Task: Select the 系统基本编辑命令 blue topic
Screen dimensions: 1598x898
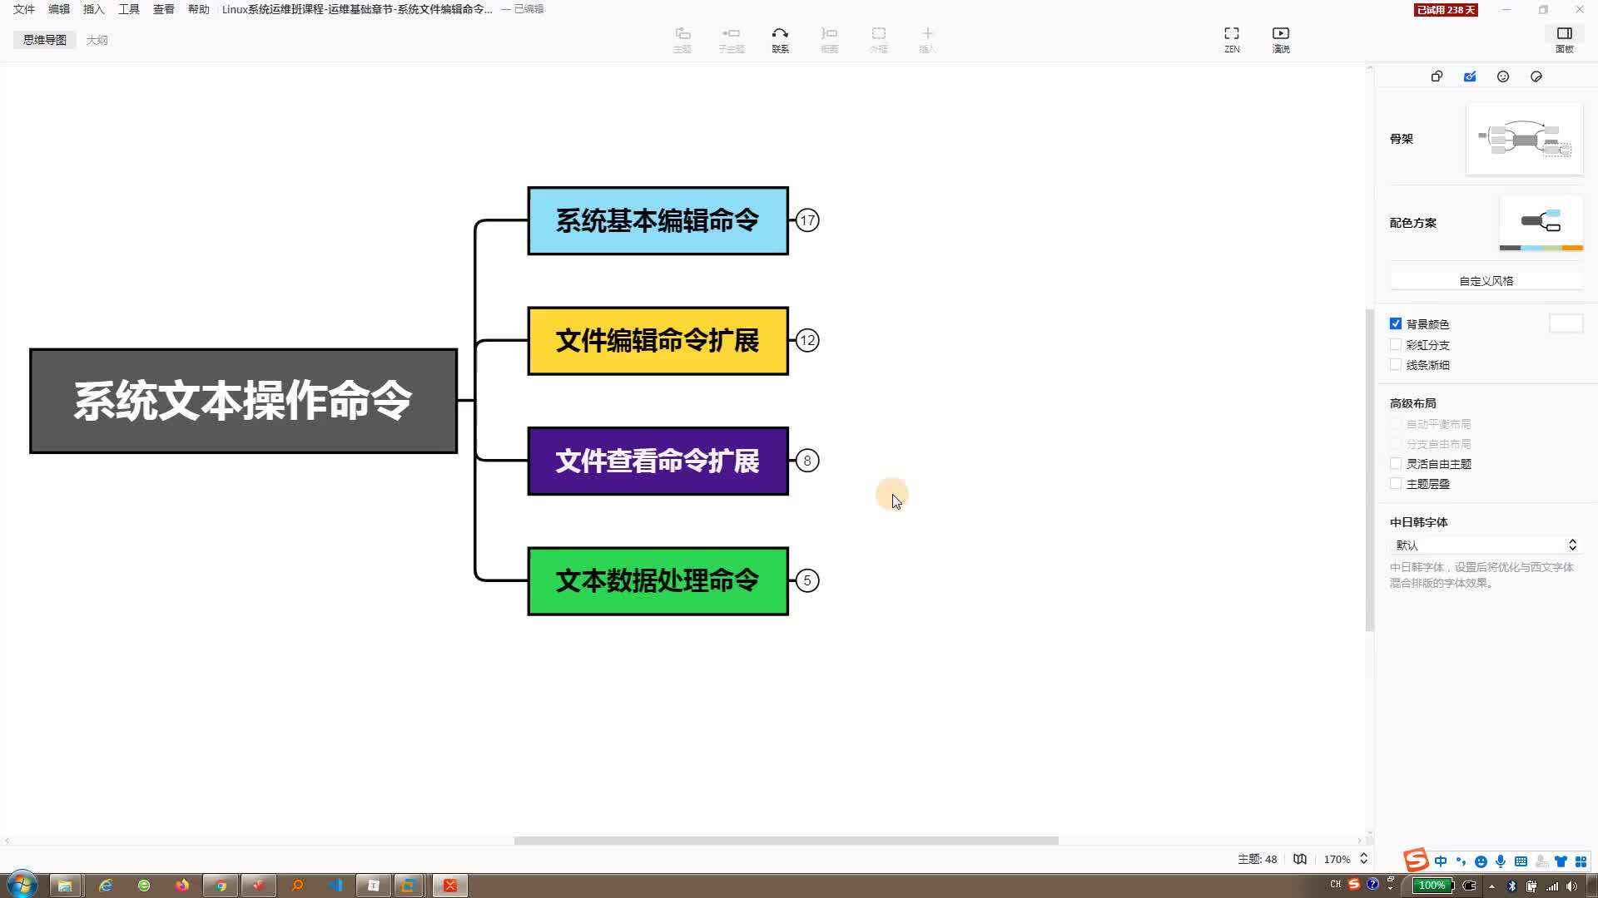Action: (x=658, y=220)
